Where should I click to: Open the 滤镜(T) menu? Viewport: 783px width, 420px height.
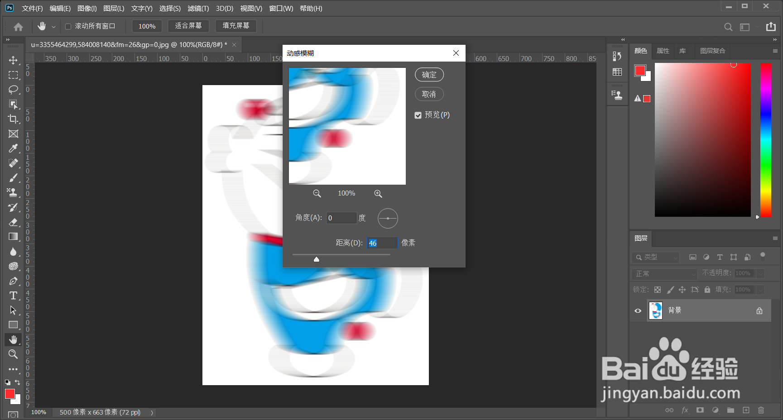(198, 8)
